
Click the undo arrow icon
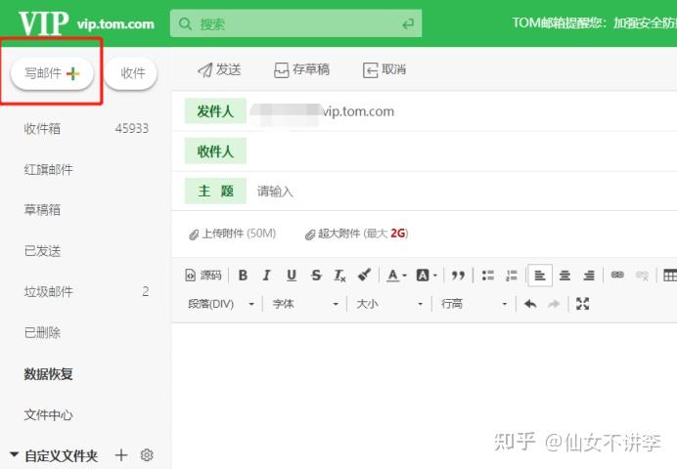[530, 304]
